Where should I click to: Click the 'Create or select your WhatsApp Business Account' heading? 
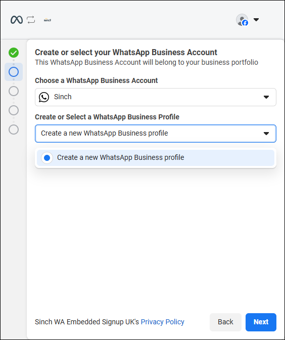coord(126,53)
